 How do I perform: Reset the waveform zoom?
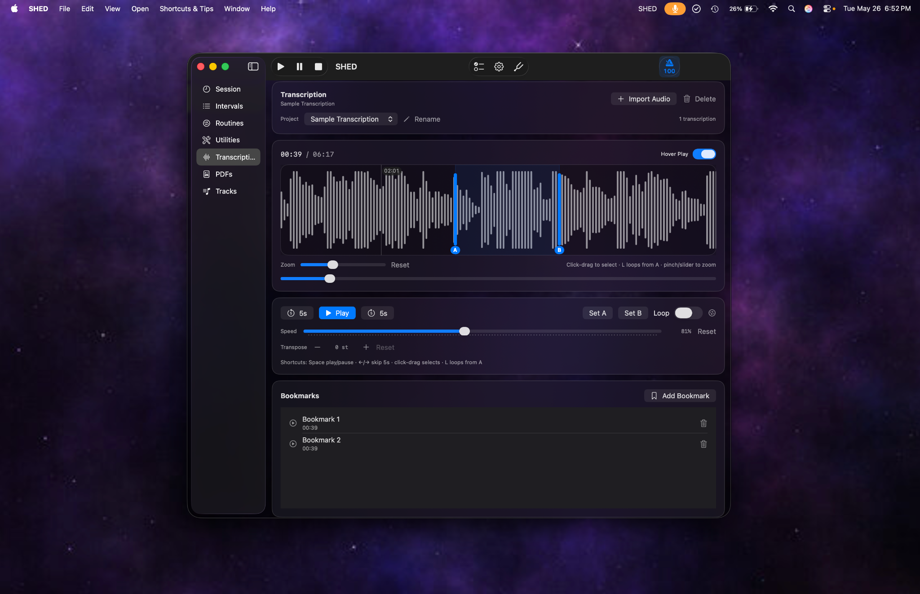pyautogui.click(x=400, y=265)
